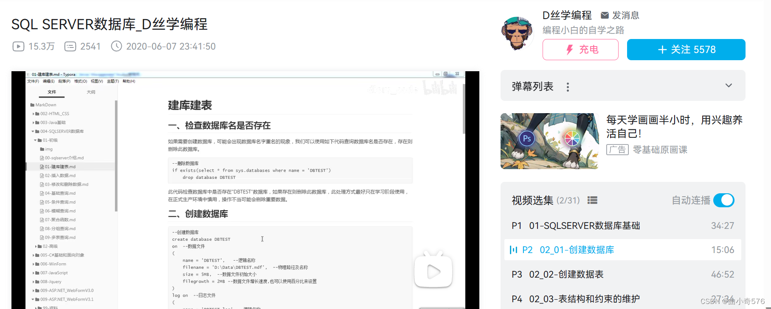771x309 pixels.
Task: Switch to the 大纲 sidebar tab
Action: point(91,92)
